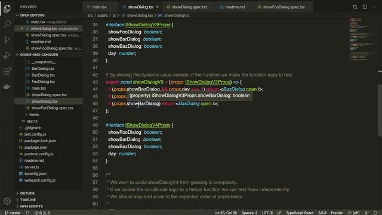Viewport: 382px width, 215px height.
Task: Open the notifications bell
Action: point(375,213)
